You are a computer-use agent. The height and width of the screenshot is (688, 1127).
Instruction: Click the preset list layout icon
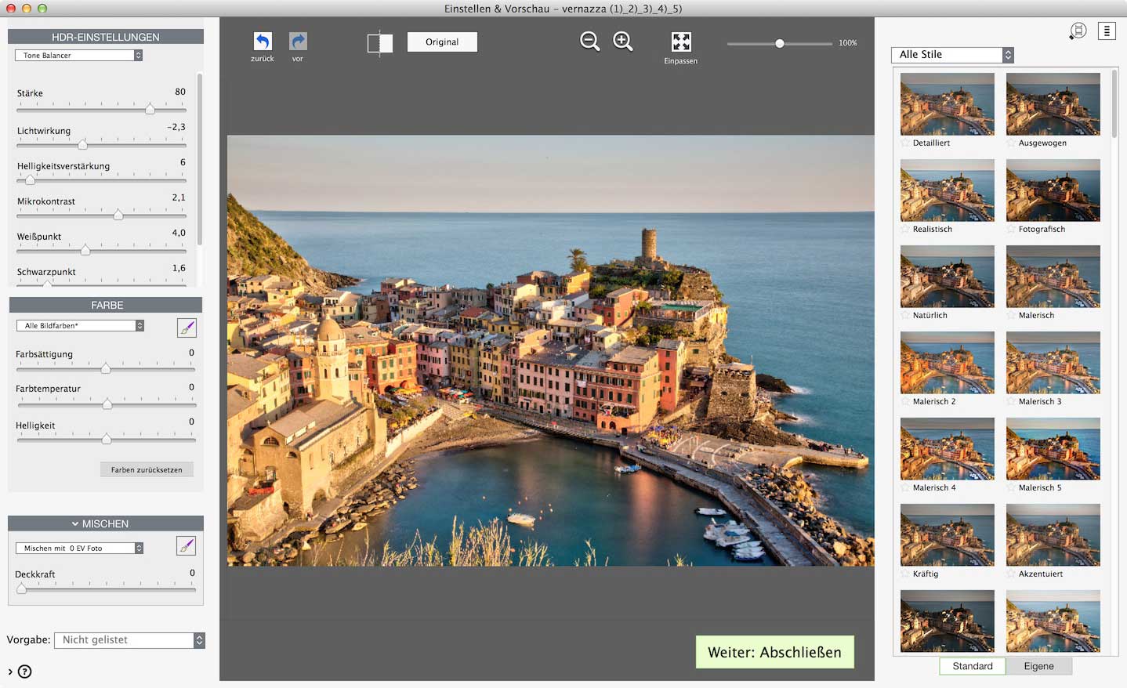tap(1107, 31)
